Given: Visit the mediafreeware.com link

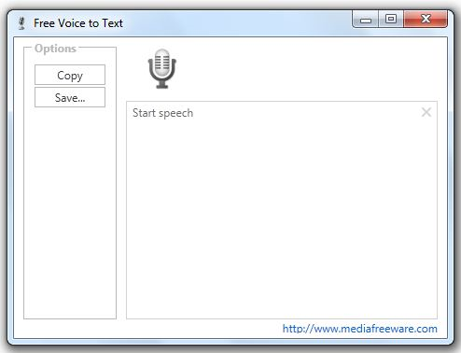Looking at the screenshot, I should pos(359,329).
